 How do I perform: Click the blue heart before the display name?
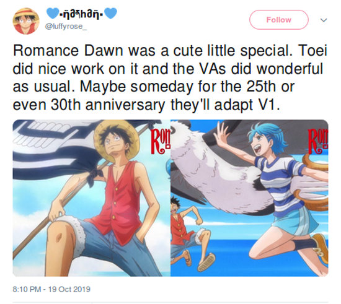53,14
